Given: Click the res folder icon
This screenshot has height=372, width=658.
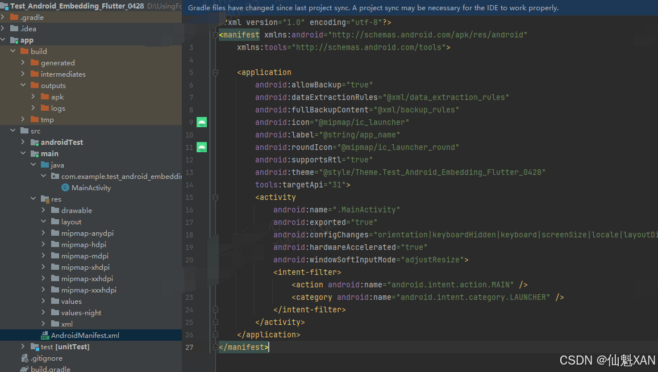Looking at the screenshot, I should 45,199.
